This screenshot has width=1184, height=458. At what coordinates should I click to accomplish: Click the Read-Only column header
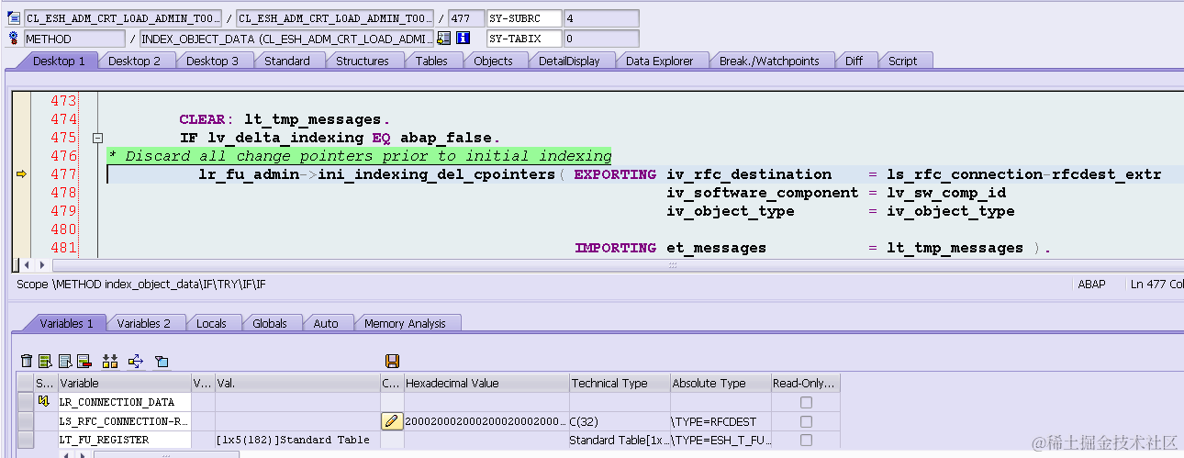coord(806,384)
